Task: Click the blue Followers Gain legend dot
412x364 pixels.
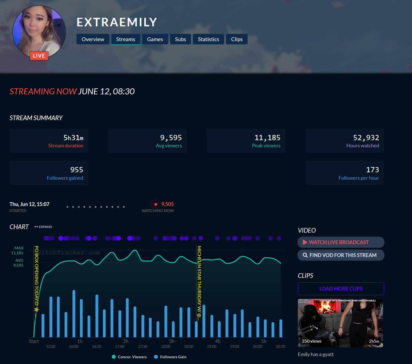Action: click(156, 357)
